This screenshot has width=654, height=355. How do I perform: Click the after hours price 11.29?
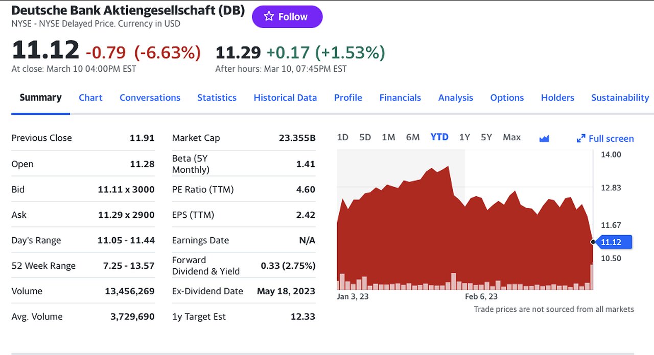238,52
